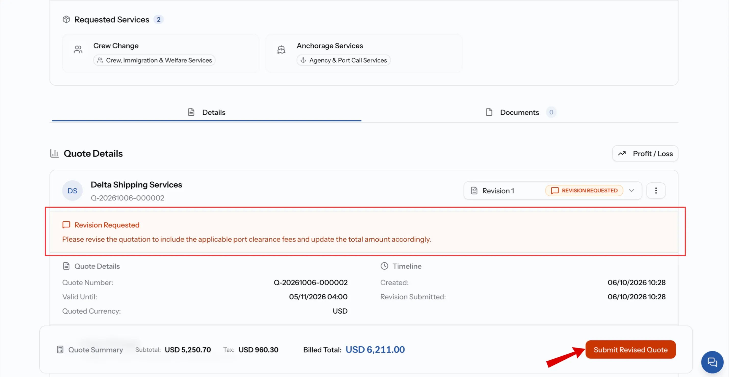This screenshot has width=729, height=377.
Task: Click the Revision Requested comment icon in banner
Action: 66,225
